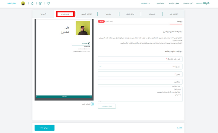The height and width of the screenshot is (133, 218).
Task: Select the توصیه‌نامه‌ها tab
Action: click(x=65, y=14)
